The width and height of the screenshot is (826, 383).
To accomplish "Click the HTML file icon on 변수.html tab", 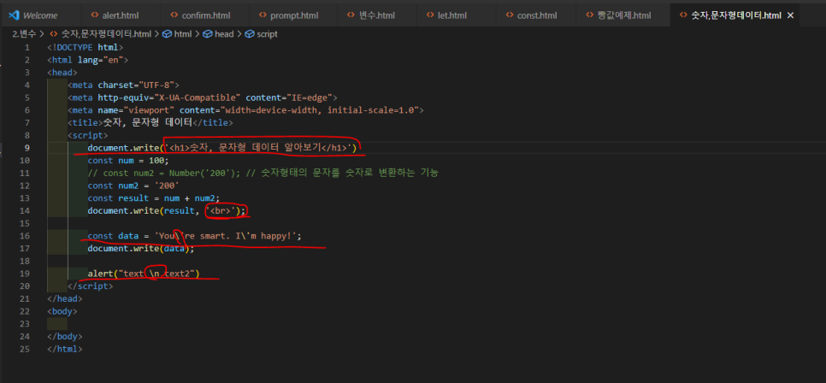I will pyautogui.click(x=351, y=15).
